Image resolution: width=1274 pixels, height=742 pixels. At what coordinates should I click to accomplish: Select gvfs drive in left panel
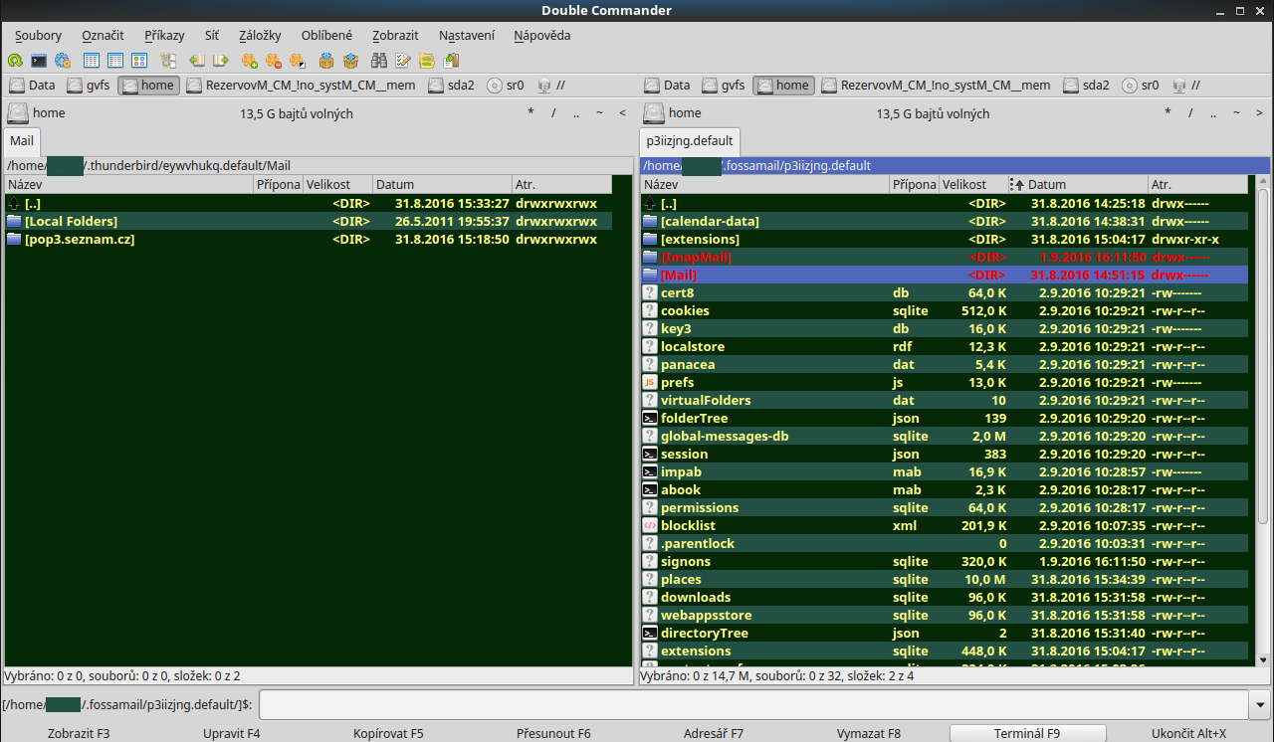pos(88,86)
